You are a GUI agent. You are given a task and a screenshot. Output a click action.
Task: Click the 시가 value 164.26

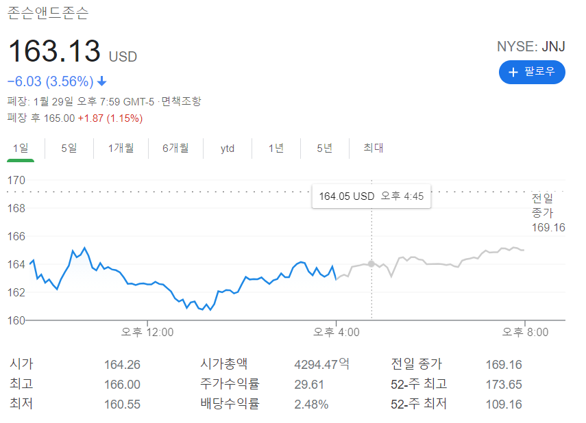tap(122, 364)
